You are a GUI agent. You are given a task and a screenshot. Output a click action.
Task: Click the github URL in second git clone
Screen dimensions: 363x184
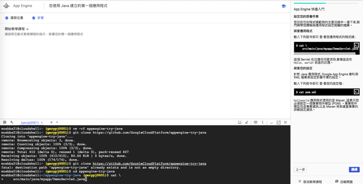tap(149, 164)
